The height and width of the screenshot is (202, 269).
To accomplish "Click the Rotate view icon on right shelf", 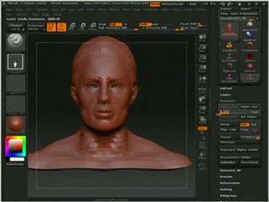I will [x=202, y=120].
